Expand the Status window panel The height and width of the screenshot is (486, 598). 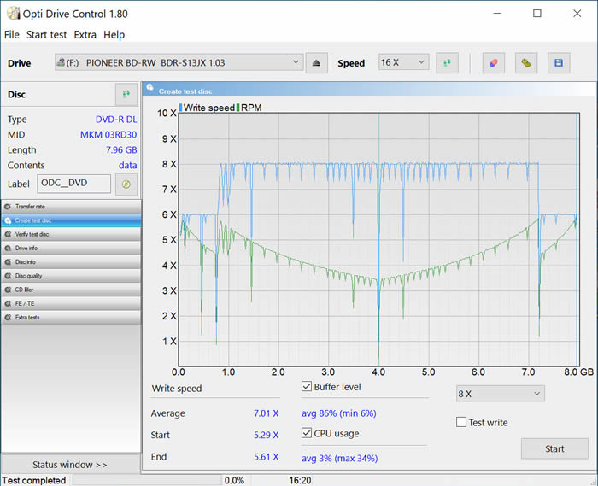(x=70, y=465)
